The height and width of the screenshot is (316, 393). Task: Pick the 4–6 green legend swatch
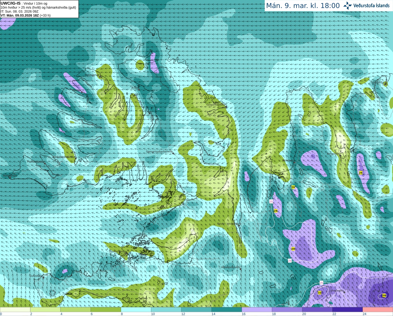point(76,310)
